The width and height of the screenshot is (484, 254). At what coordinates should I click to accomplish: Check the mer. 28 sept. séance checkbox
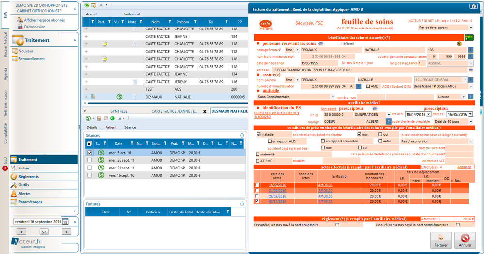(89, 160)
